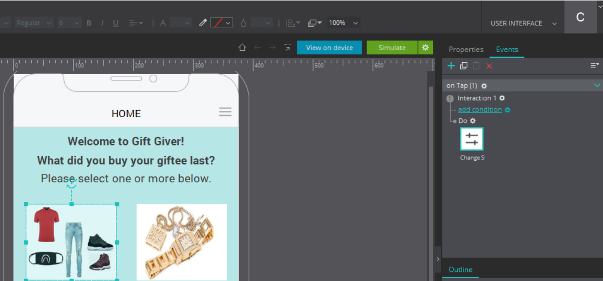Click the Simulate settings gear icon
Screen dimensions: 603x281
tap(425, 47)
